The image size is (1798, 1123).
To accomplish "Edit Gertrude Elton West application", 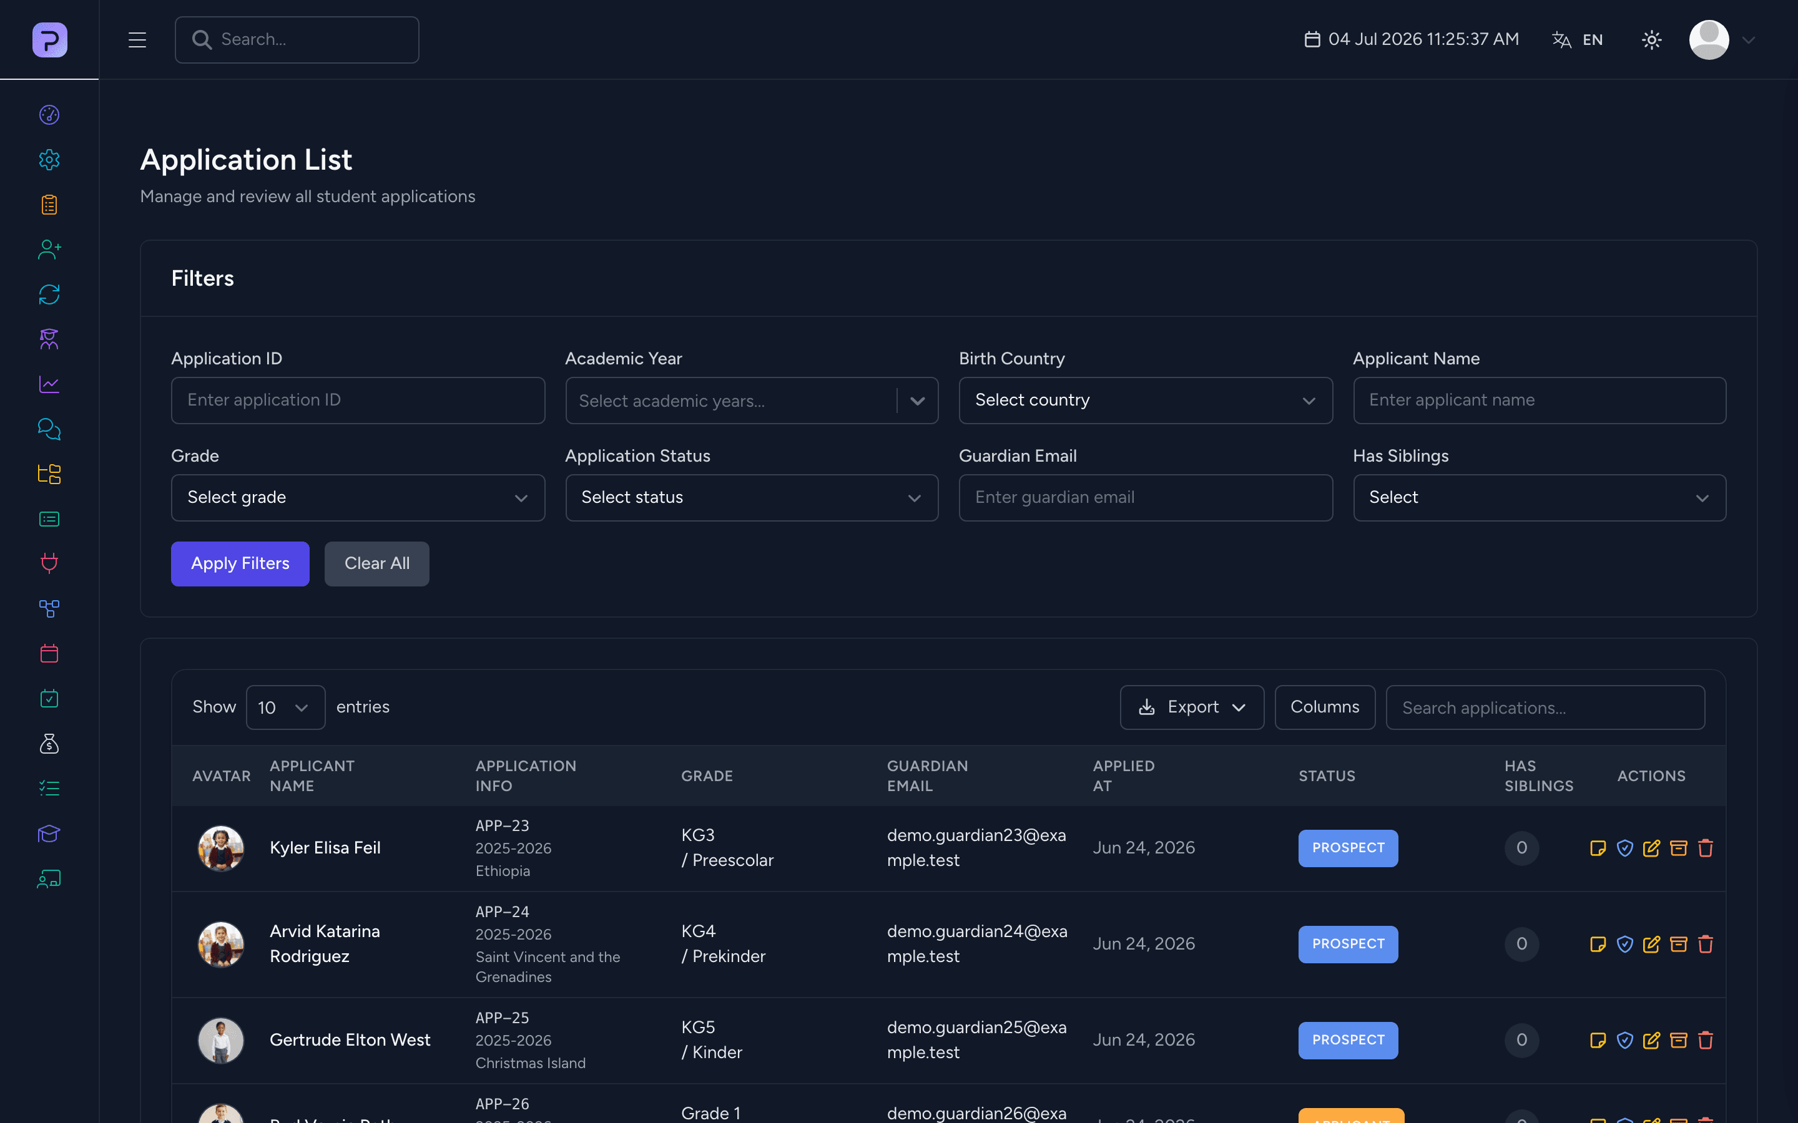I will click(x=1652, y=1040).
